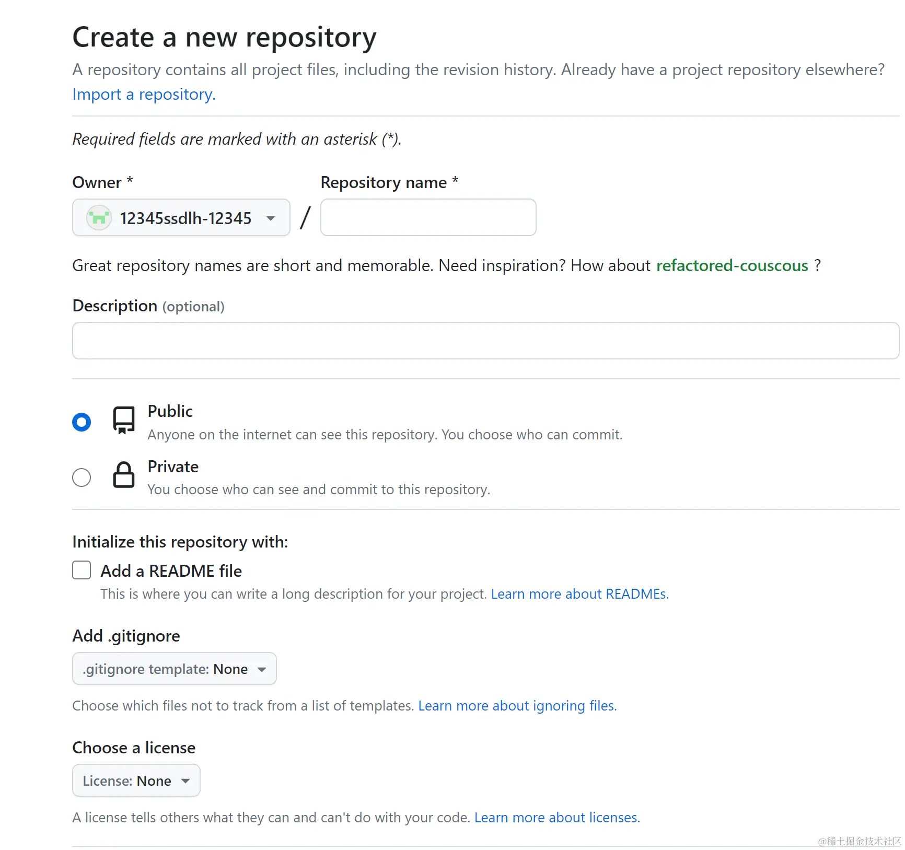Click the Public option title text

pos(170,411)
